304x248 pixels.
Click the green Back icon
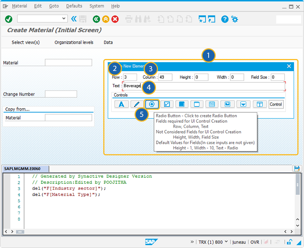click(96, 19)
